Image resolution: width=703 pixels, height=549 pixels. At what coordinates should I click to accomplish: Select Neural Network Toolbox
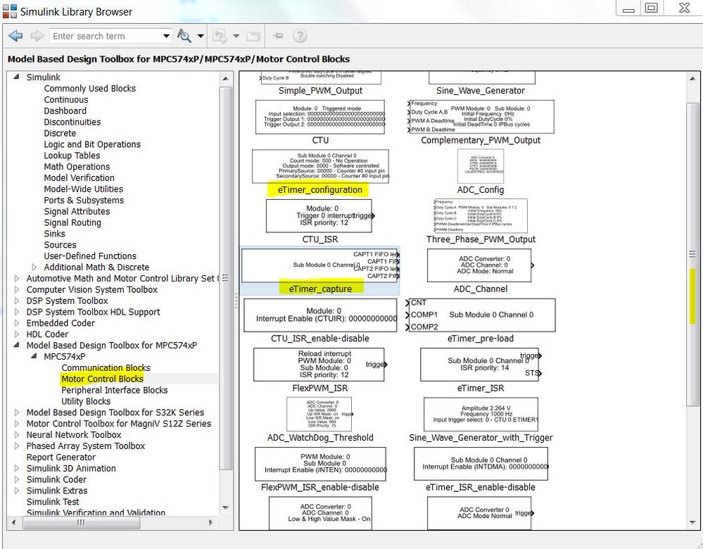tap(73, 435)
